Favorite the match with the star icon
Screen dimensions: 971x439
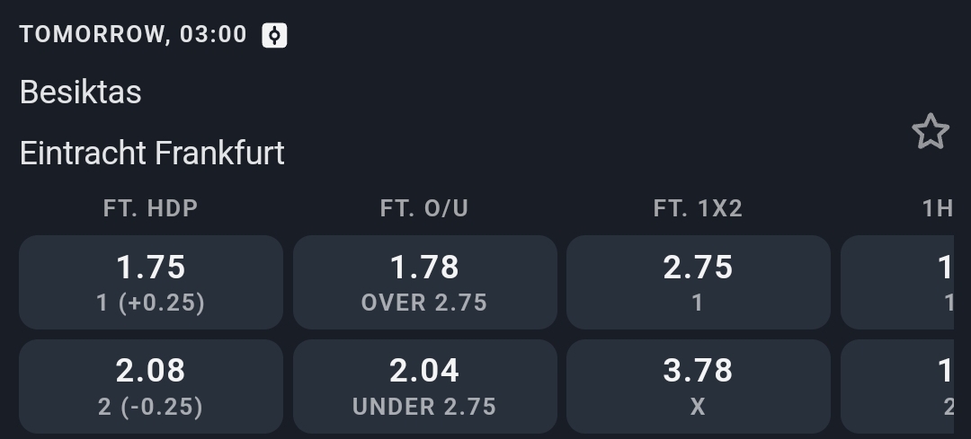(931, 132)
